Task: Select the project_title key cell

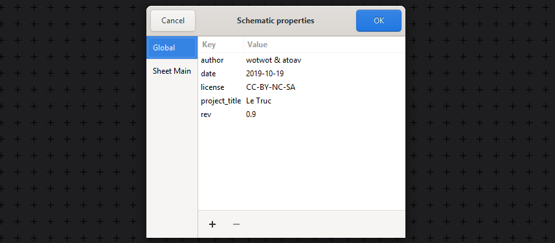Action: 221,101
